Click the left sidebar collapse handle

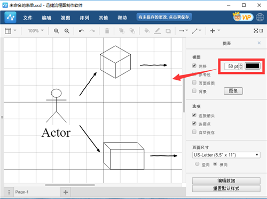point(2,118)
